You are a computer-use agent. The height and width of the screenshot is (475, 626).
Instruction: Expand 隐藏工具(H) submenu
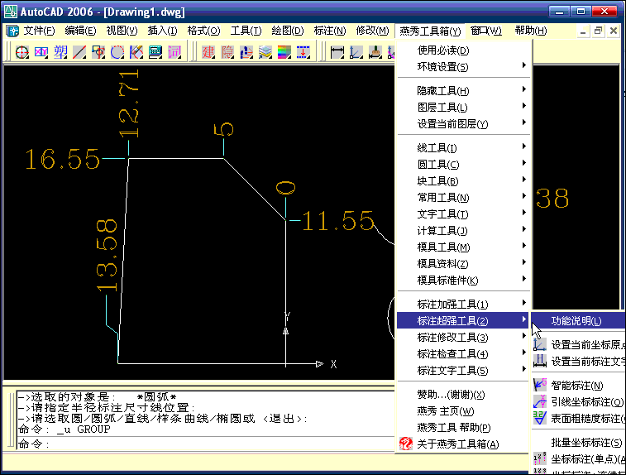(464, 91)
